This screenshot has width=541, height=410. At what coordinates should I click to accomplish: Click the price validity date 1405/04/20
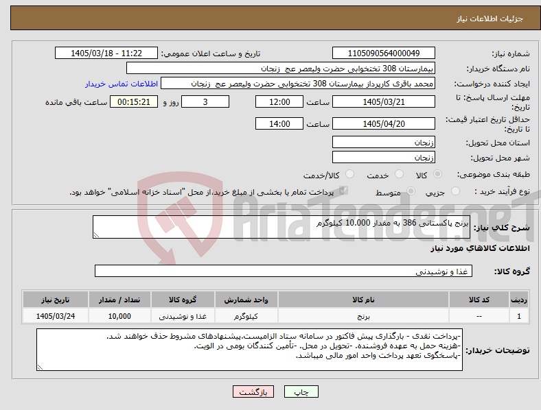[x=383, y=123]
